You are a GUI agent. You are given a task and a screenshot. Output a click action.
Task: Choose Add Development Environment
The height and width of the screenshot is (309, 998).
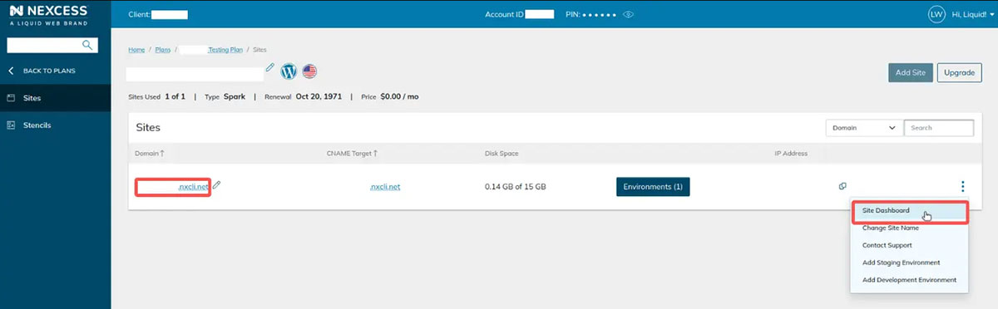click(910, 280)
